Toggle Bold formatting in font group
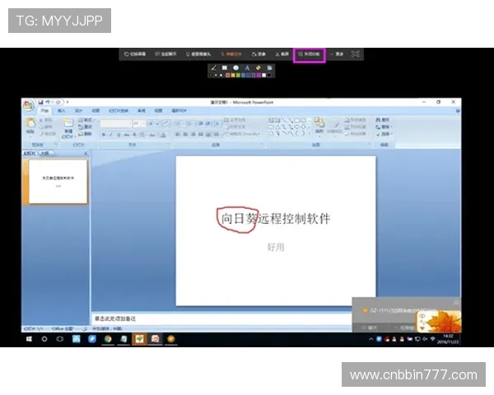The width and height of the screenshot is (494, 395). (104, 135)
